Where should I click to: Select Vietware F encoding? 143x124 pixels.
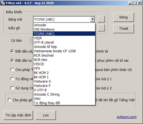click(64, 86)
